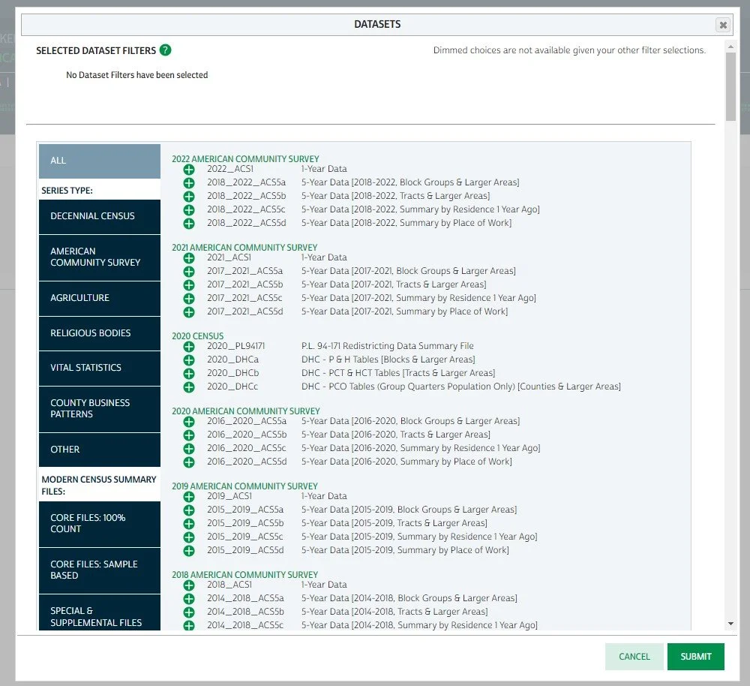This screenshot has width=750, height=686.
Task: Click the 2020_DHCc dataset description text
Action: 461,387
